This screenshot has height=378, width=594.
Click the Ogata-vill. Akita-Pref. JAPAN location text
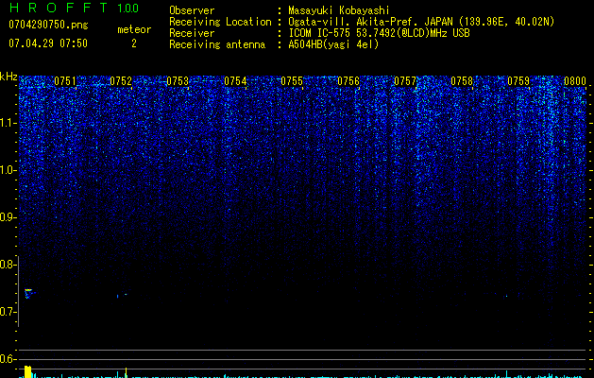click(x=421, y=22)
